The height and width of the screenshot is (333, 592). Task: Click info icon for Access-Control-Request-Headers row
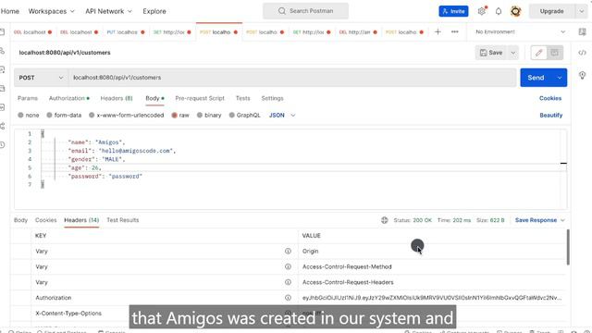pyautogui.click(x=288, y=282)
